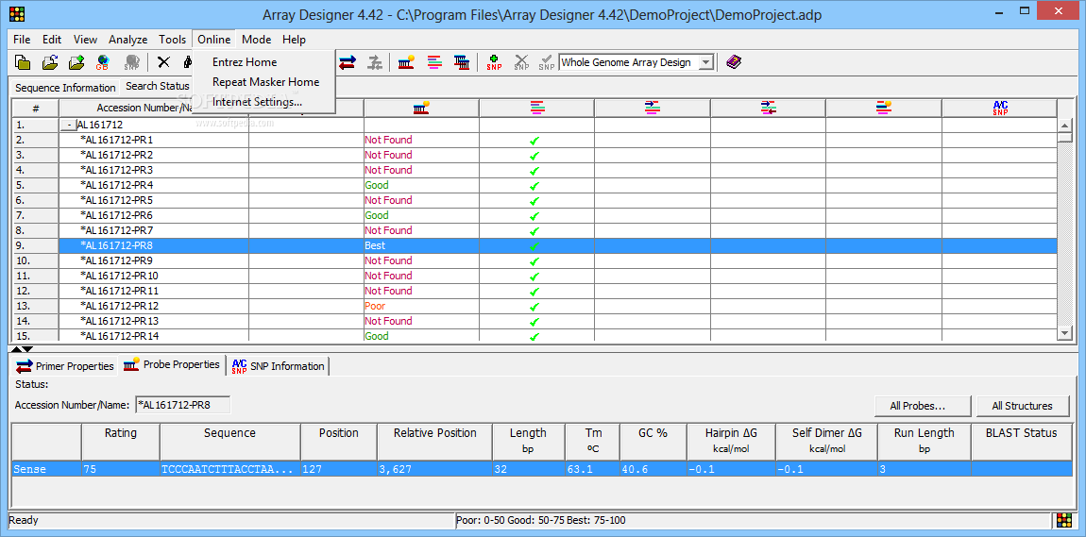Click the Array Designer title bar icon

pyautogui.click(x=17, y=13)
